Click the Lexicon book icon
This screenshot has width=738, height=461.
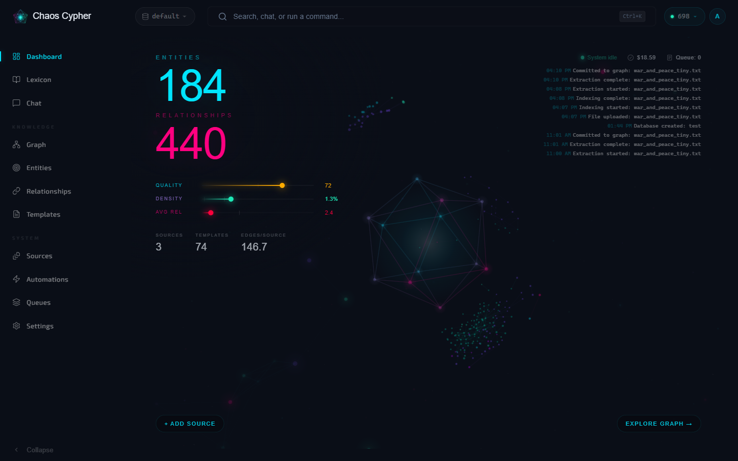(x=16, y=79)
